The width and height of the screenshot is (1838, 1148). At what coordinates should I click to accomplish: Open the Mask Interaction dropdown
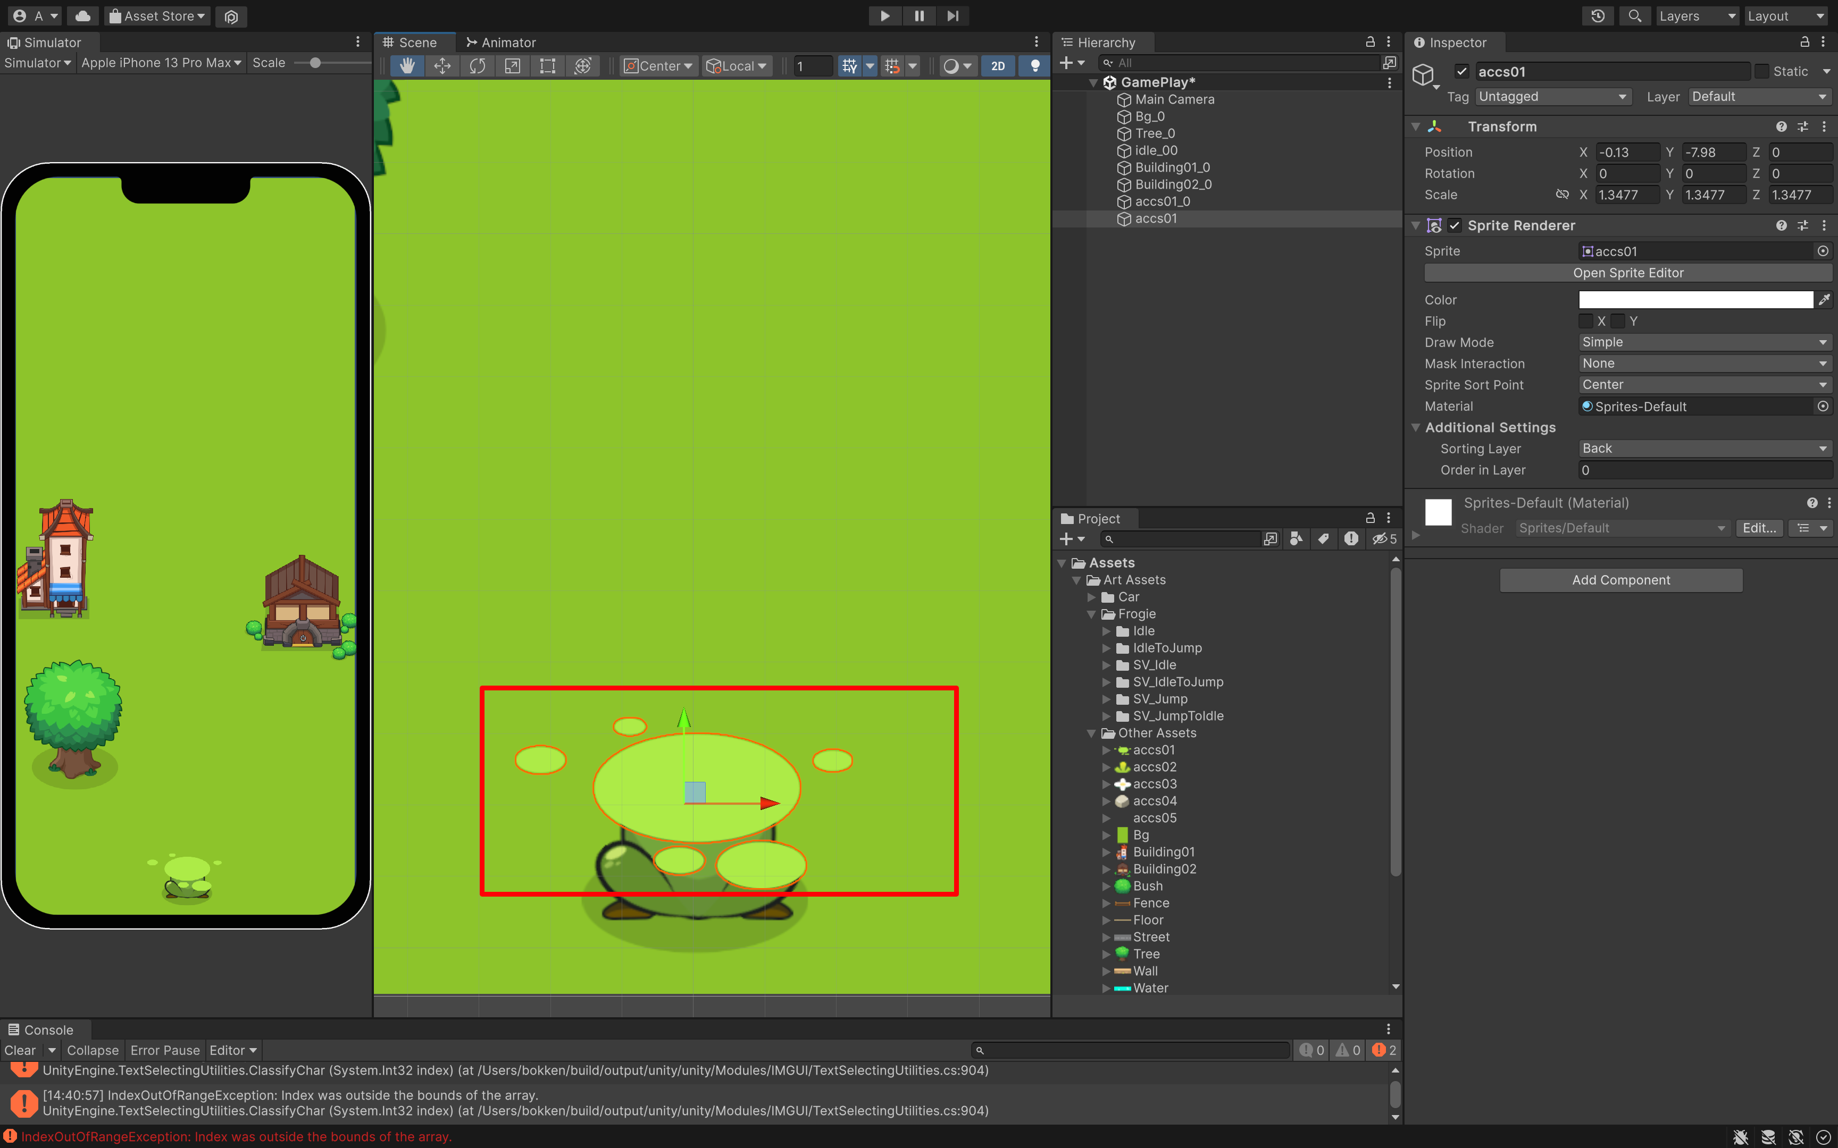pos(1705,364)
